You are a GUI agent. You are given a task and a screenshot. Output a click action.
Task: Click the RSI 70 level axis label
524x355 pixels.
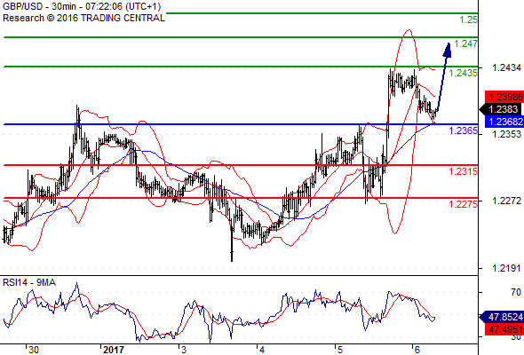(x=516, y=292)
